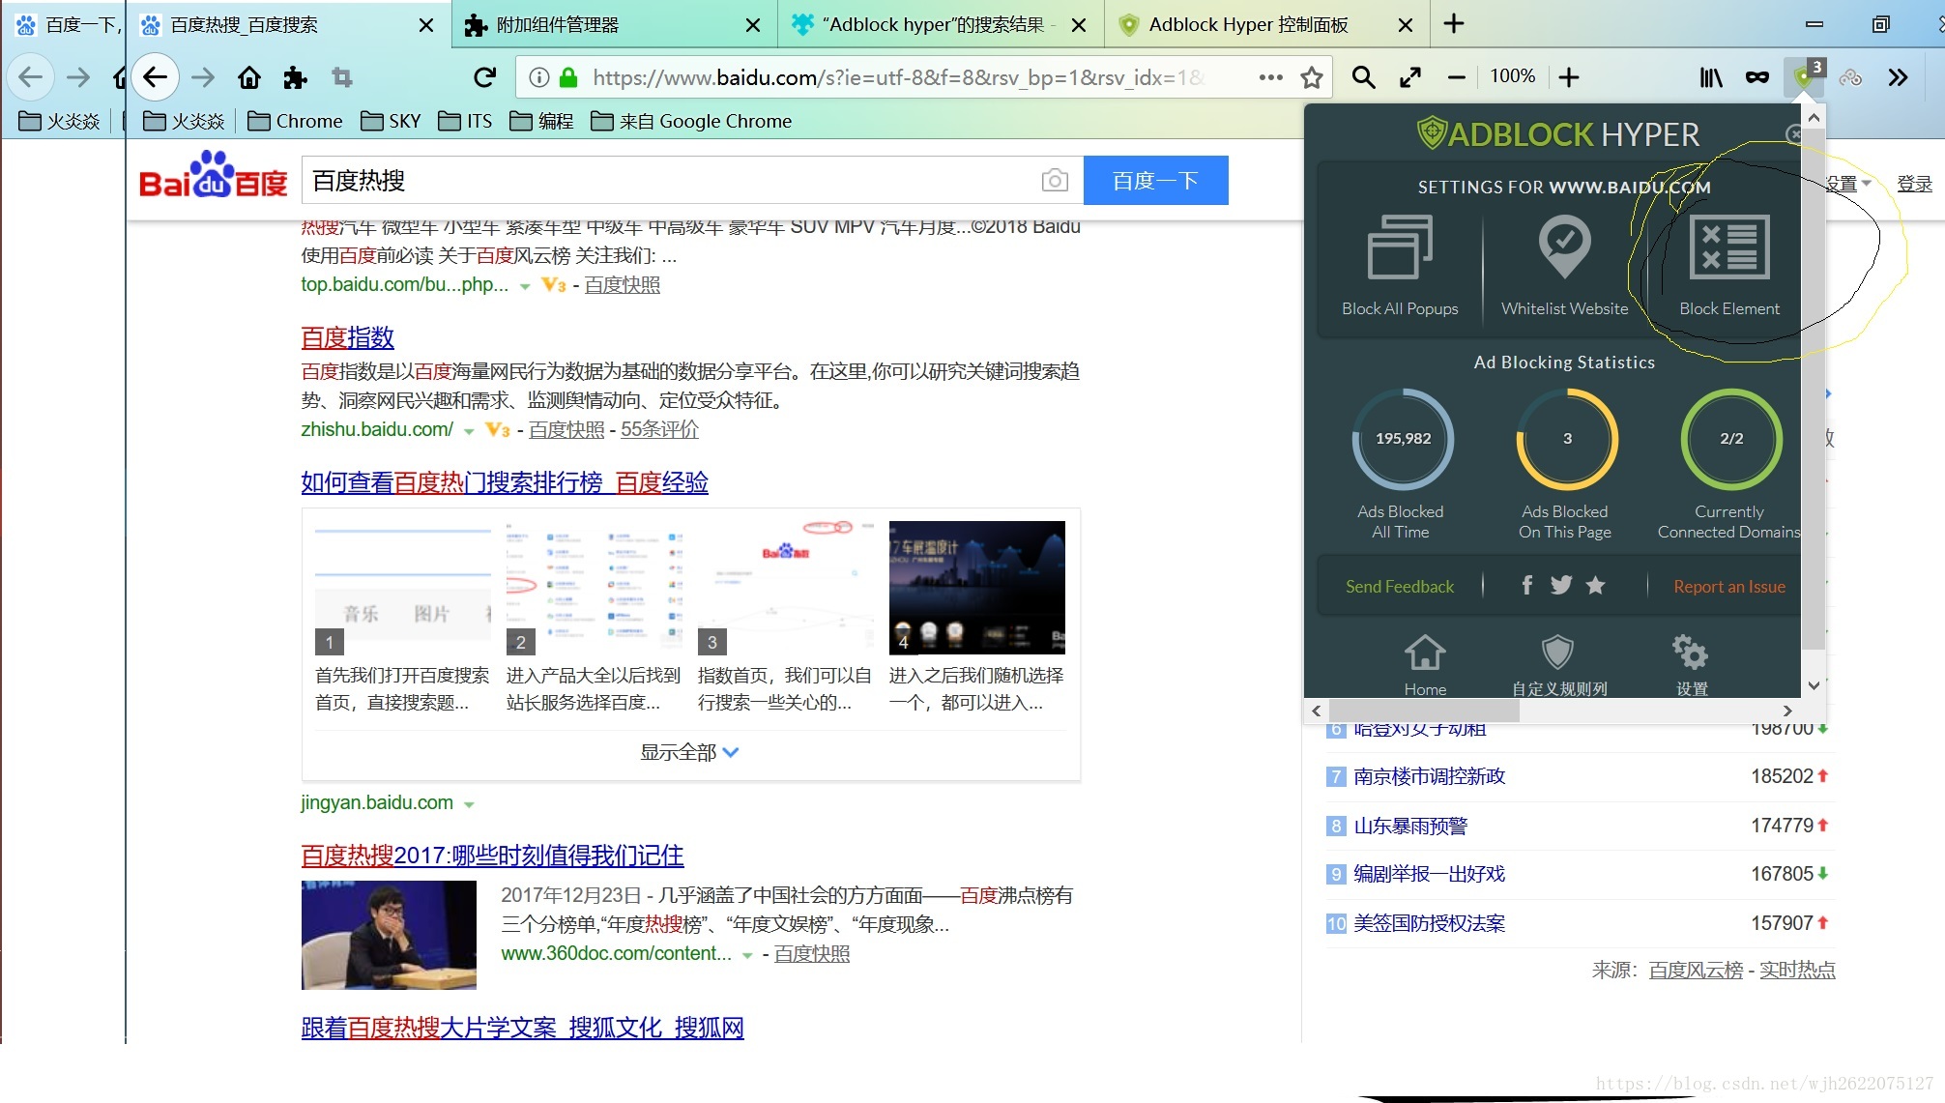Click the Adblock Hyper extension toolbar icon
Image resolution: width=1945 pixels, height=1103 pixels.
coord(1805,76)
